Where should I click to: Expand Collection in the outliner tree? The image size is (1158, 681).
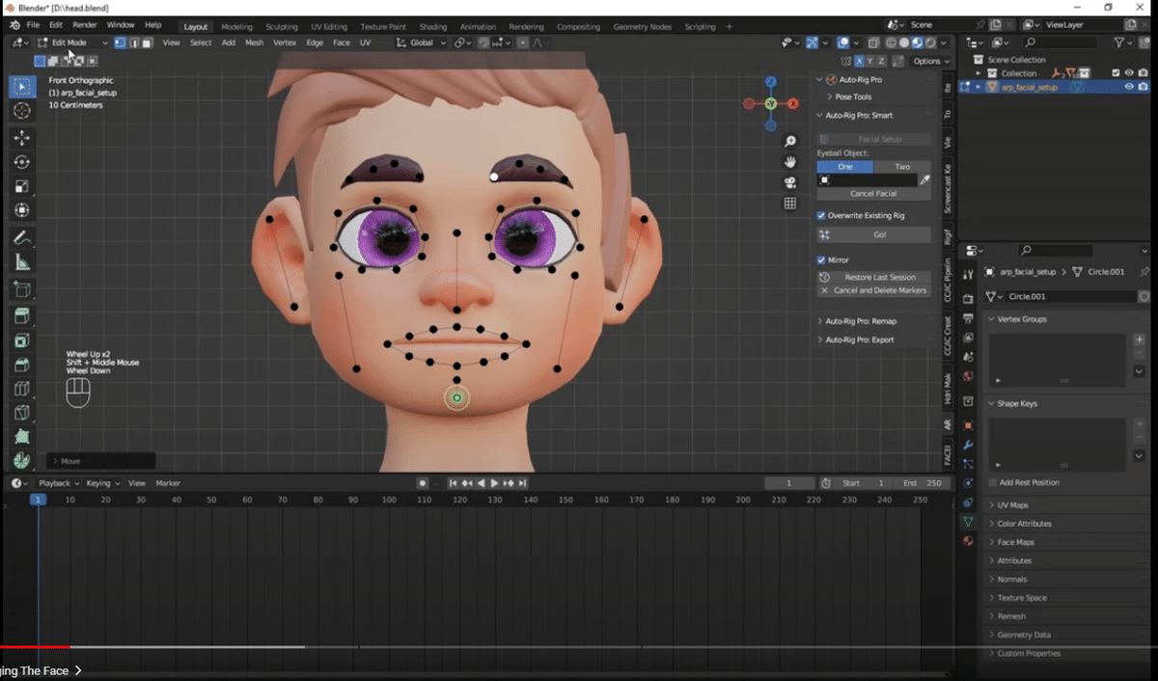978,73
